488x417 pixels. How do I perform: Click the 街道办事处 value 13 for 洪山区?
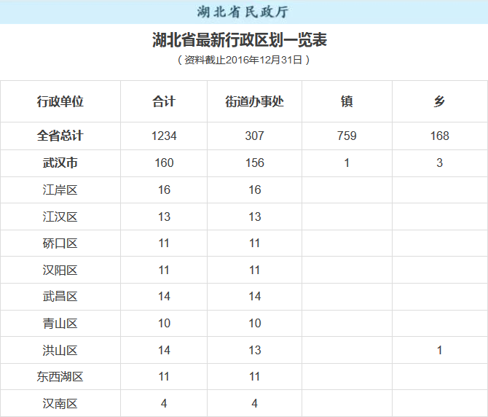tap(255, 351)
